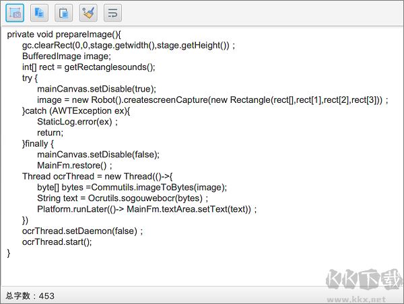
Task: Click the 'BufferedImage image;' line
Action: point(67,56)
